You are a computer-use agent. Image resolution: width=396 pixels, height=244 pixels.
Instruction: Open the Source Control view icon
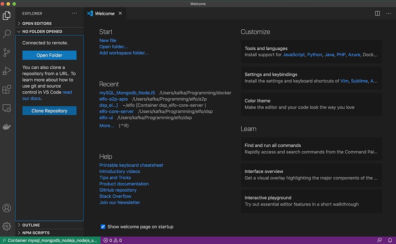click(7, 53)
